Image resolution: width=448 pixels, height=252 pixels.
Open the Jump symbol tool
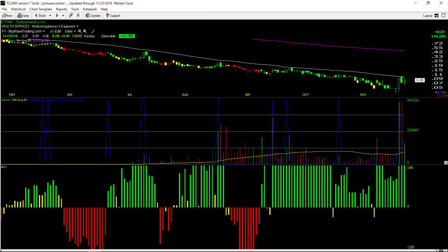[x=23, y=16]
